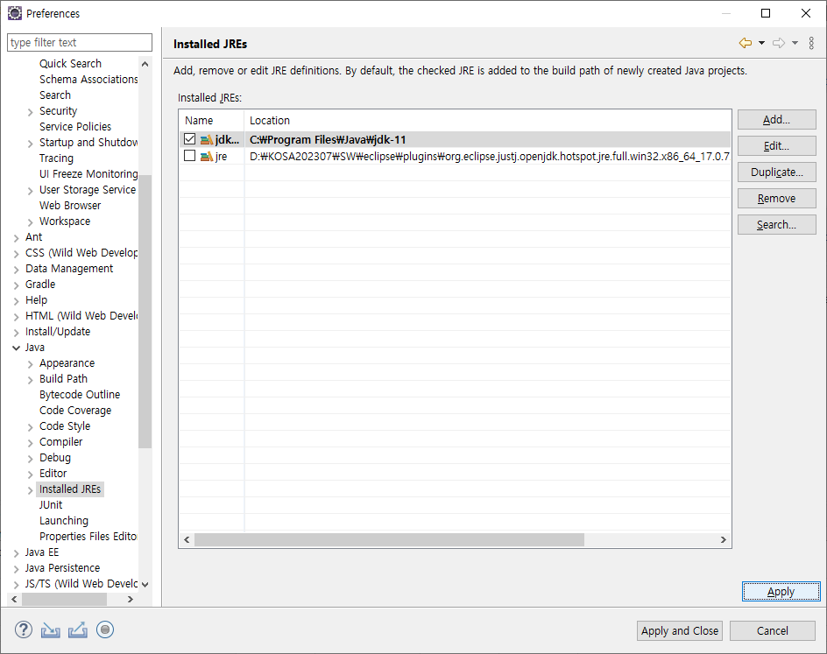The width and height of the screenshot is (827, 654).
Task: Click the jdk library icon in table
Action: (x=206, y=140)
